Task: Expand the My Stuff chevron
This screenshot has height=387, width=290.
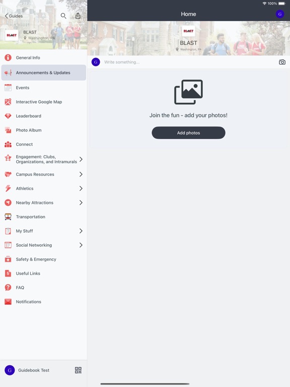Action: click(x=81, y=231)
